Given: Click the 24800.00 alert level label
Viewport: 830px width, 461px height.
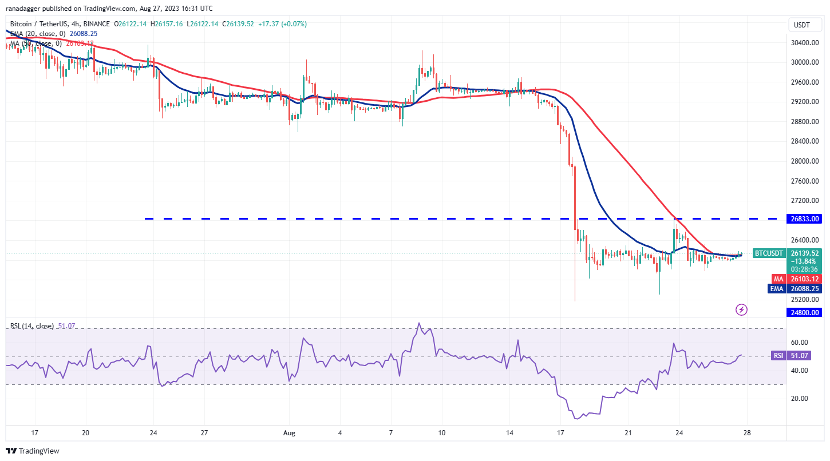Looking at the screenshot, I should tap(804, 312).
